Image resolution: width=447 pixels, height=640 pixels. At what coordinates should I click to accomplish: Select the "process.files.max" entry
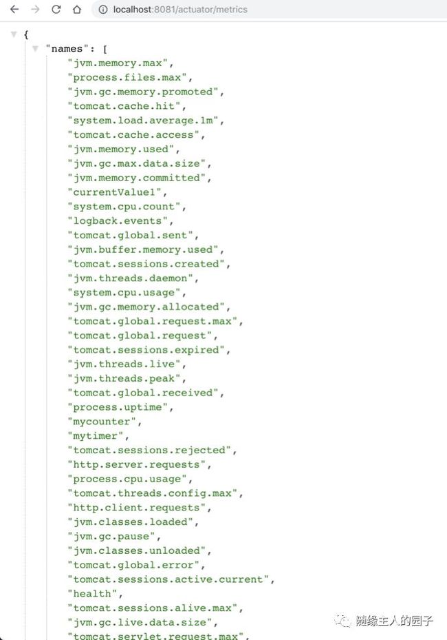(127, 78)
